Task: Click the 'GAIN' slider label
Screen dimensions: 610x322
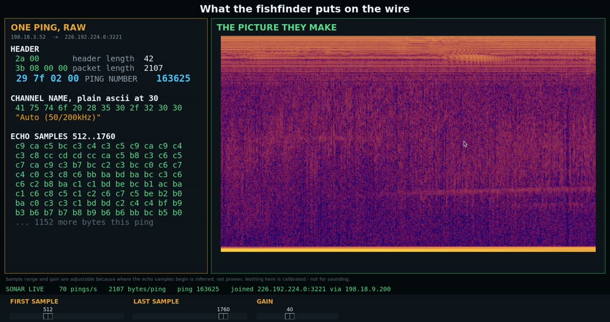Action: tap(265, 302)
